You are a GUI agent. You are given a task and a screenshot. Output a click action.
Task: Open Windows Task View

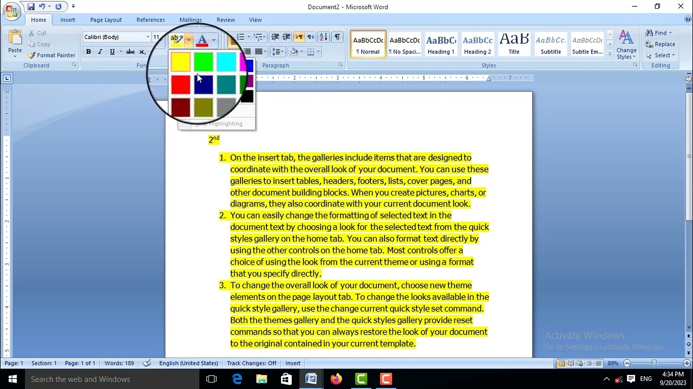point(212,379)
